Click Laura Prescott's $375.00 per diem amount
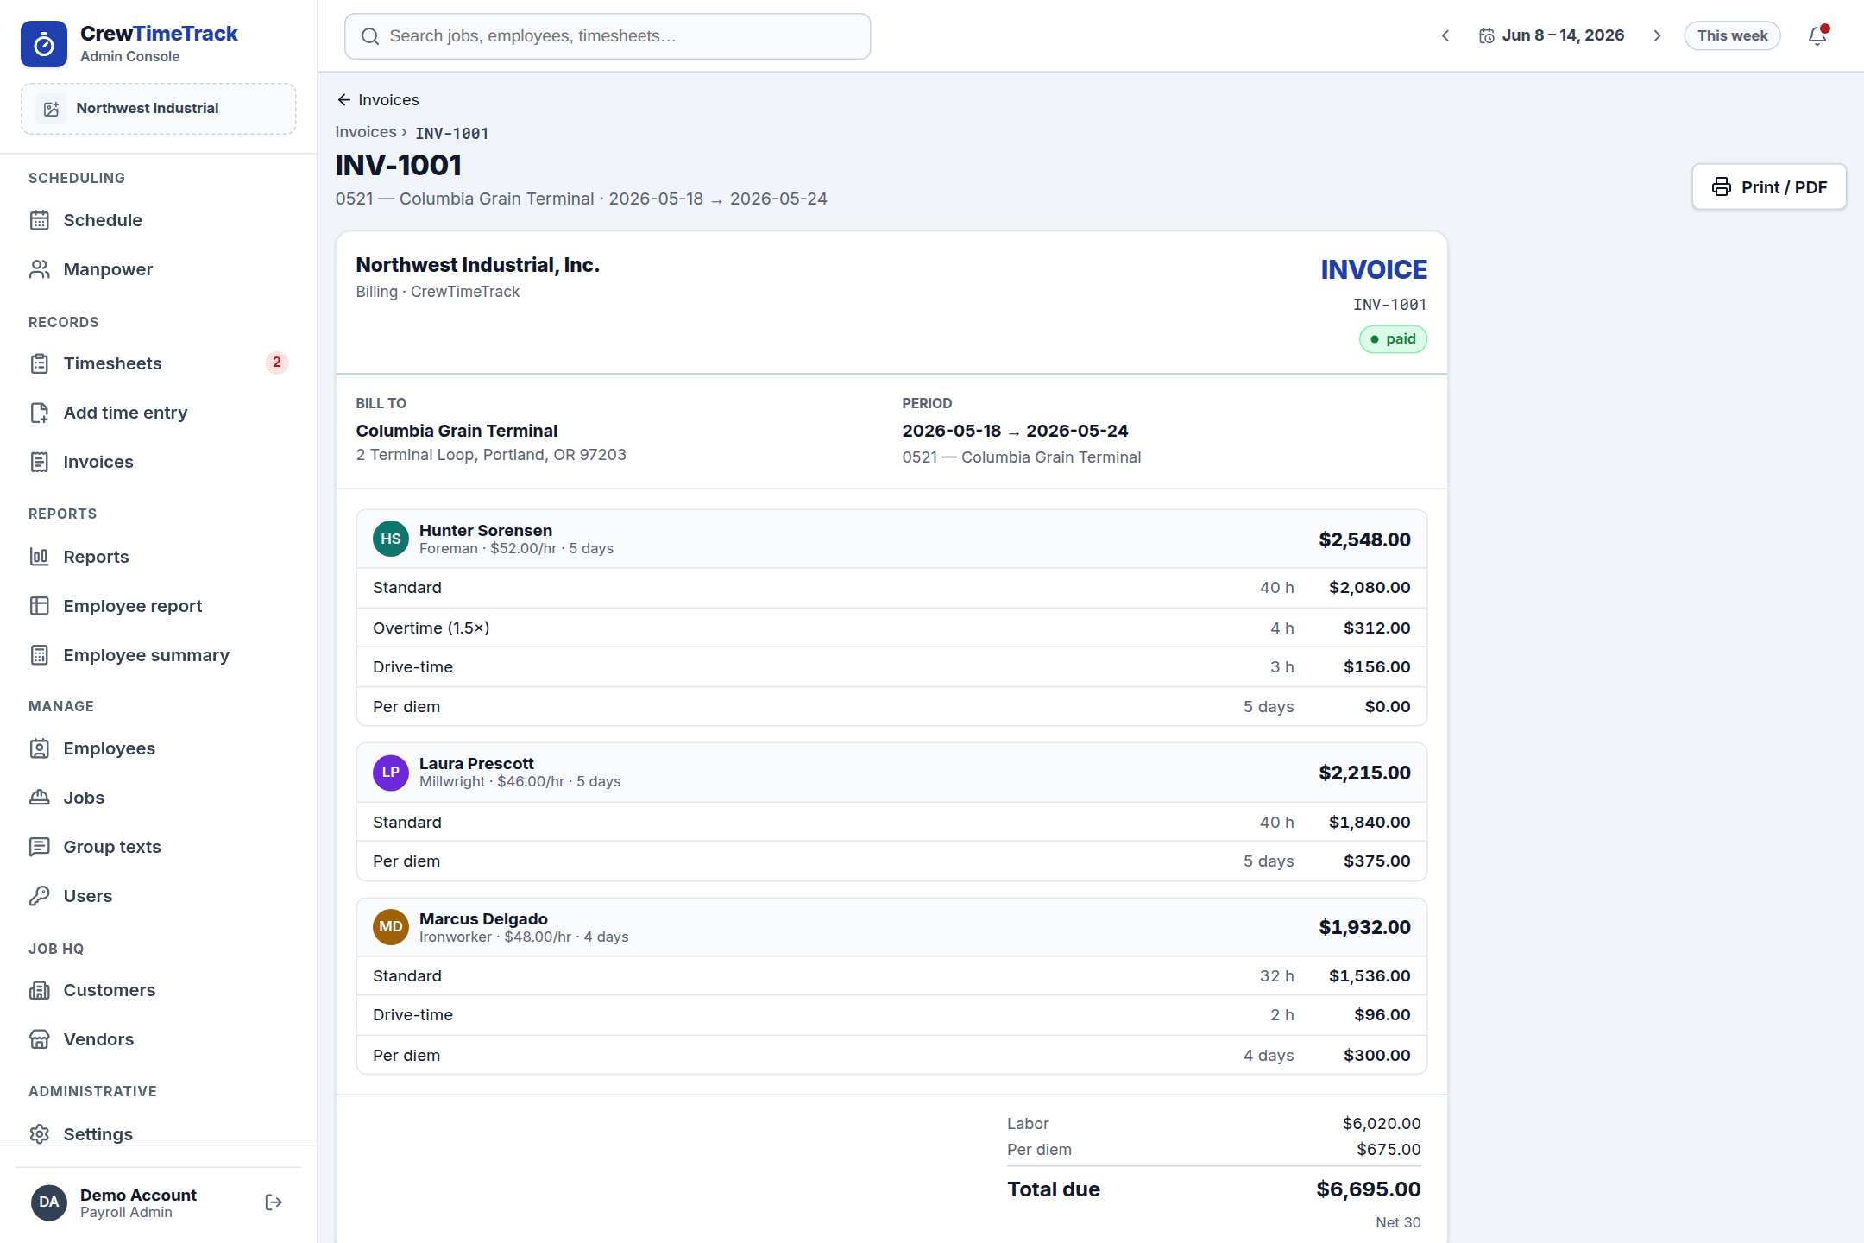Viewport: 1864px width, 1243px height. 1376,861
